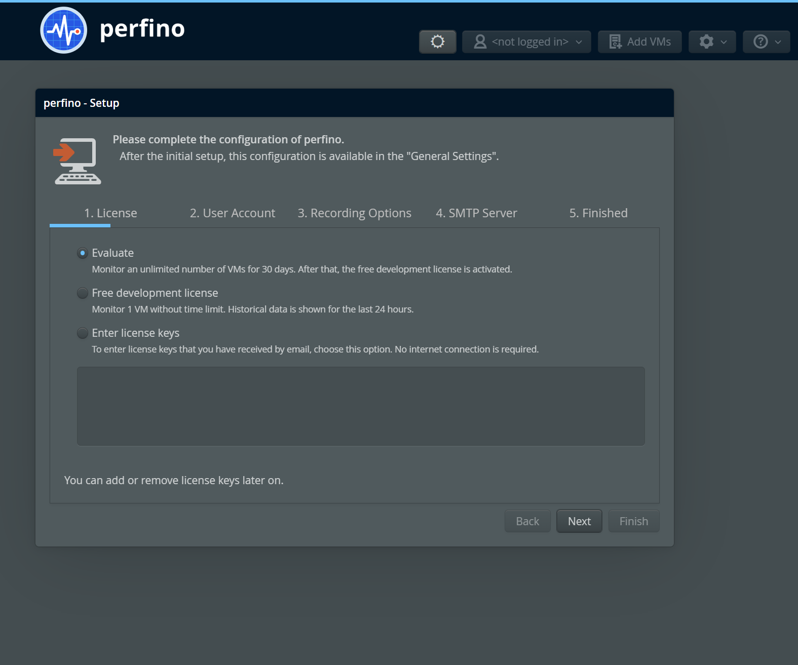Click 'Please complete the configuration of perfino' heading
The image size is (798, 665).
(x=229, y=139)
